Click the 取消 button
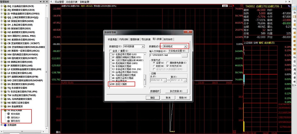297x134 pixels. pyautogui.click(x=168, y=98)
